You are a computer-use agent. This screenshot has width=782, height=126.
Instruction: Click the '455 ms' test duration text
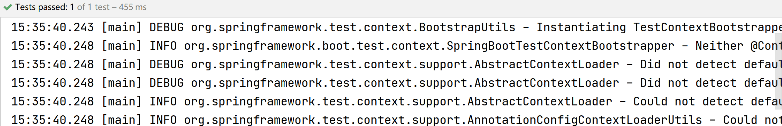pos(132,7)
